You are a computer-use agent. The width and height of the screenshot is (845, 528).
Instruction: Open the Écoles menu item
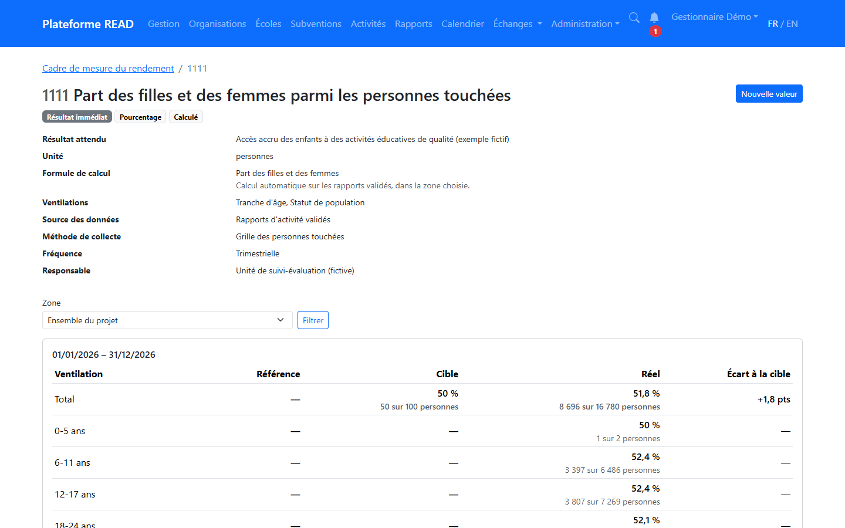pyautogui.click(x=268, y=24)
